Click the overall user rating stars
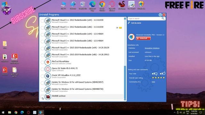Screen dimensions: 205x115 click(x=158, y=78)
